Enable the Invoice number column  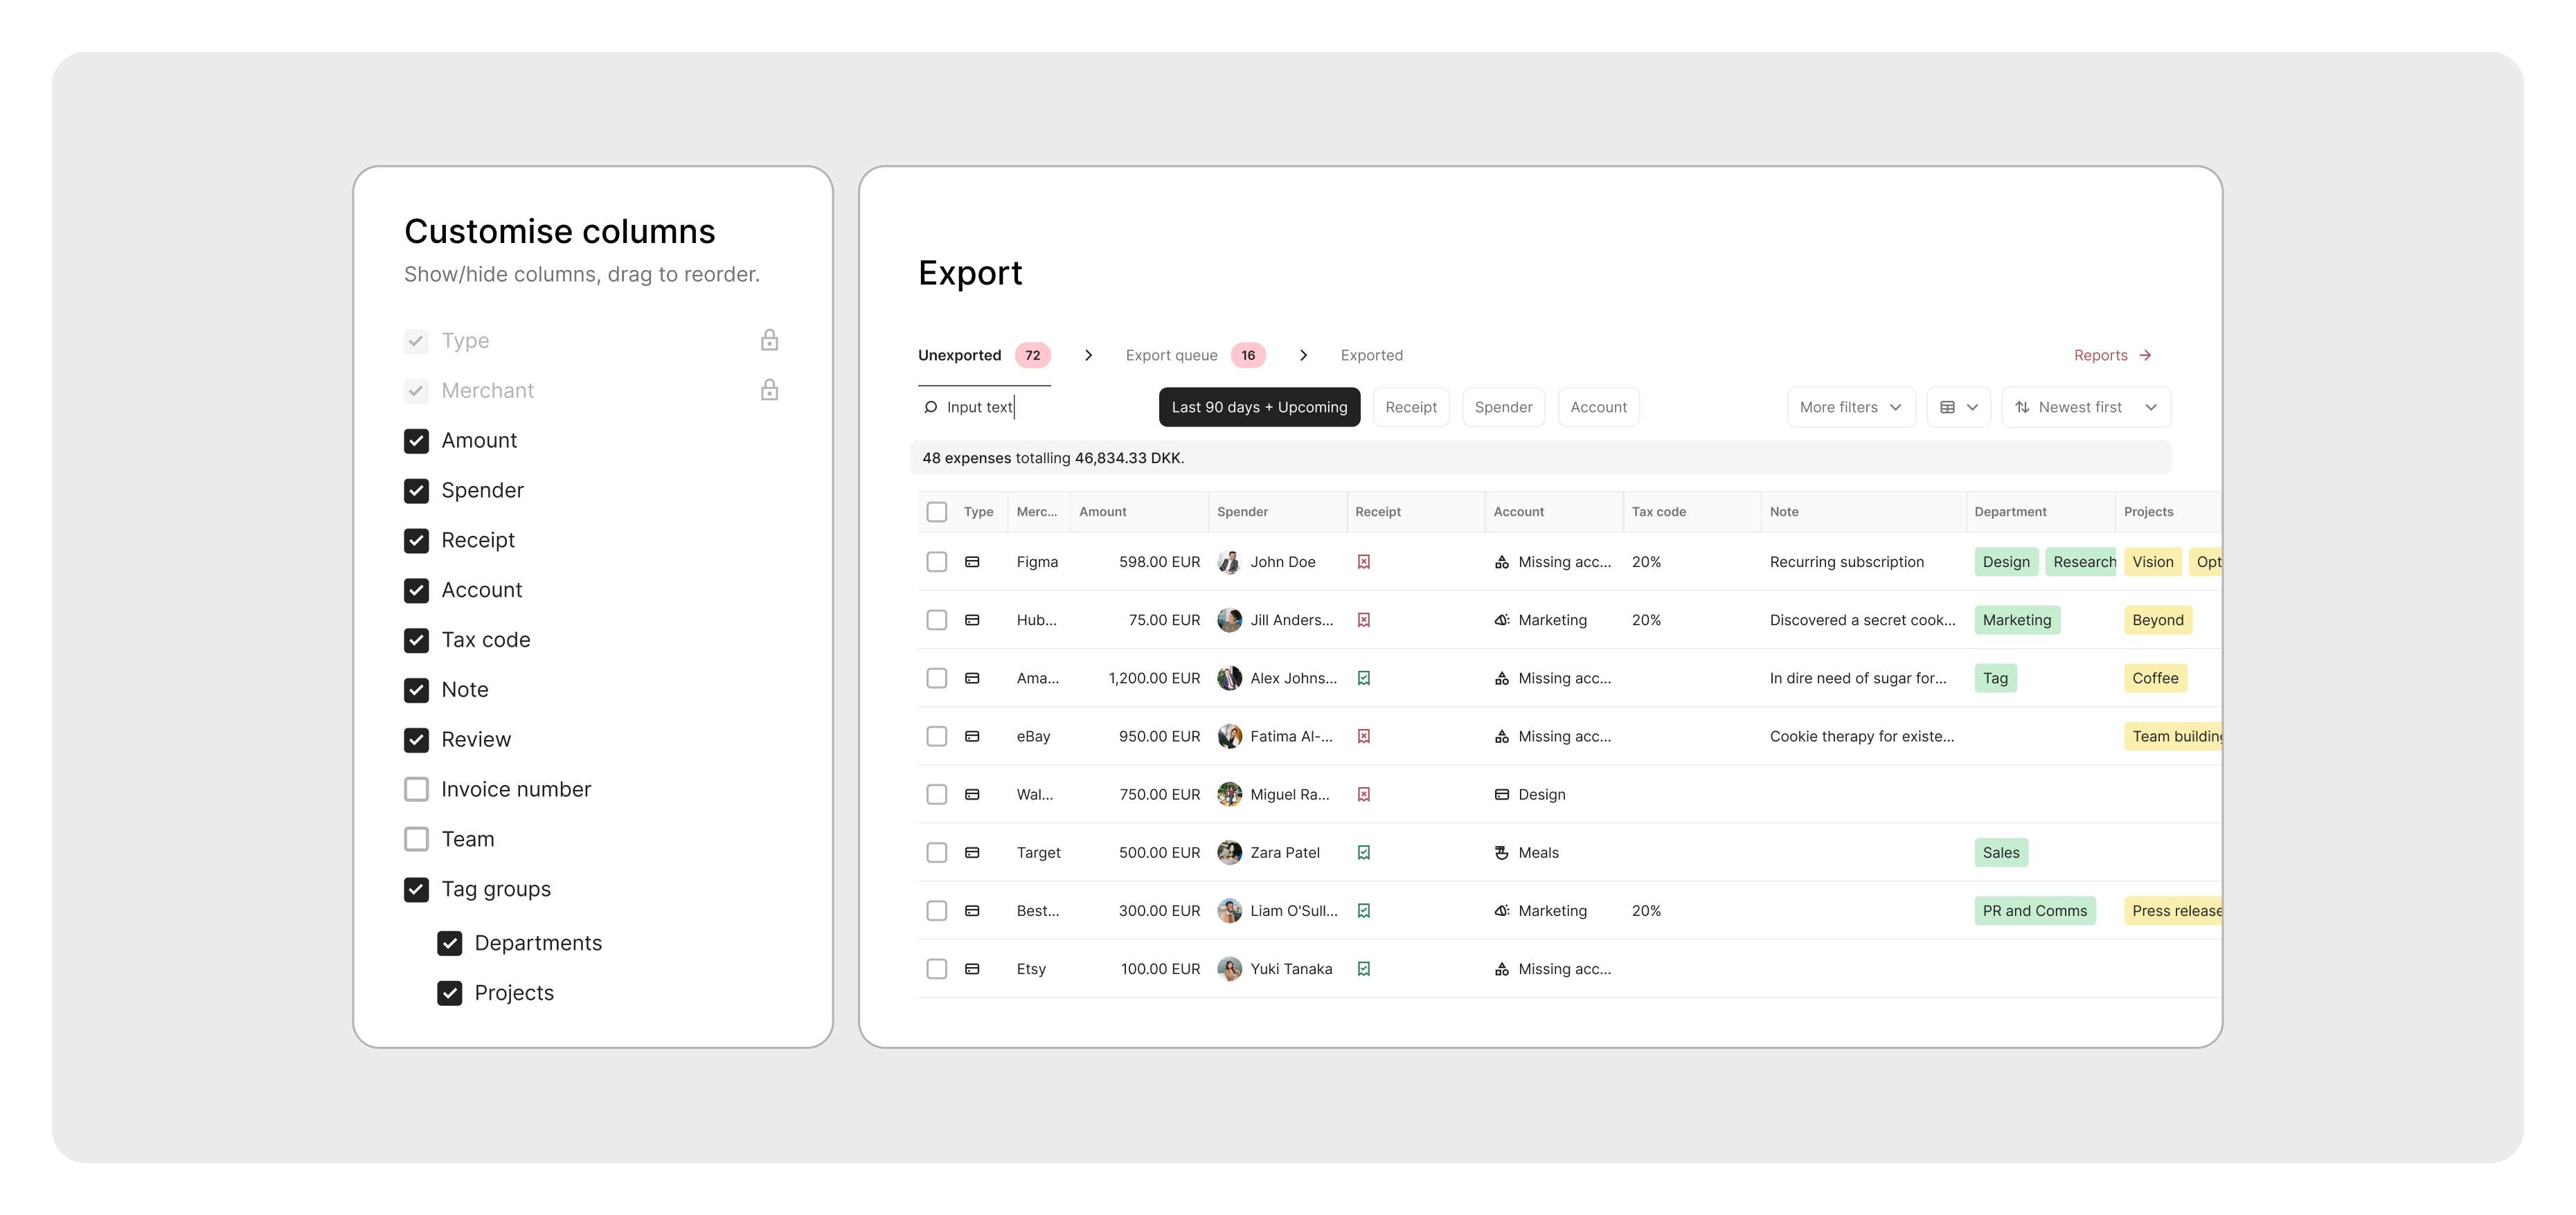tap(416, 789)
